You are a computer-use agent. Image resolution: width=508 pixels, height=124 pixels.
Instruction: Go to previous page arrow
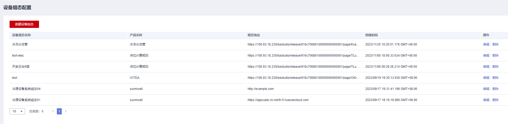coord(53,111)
